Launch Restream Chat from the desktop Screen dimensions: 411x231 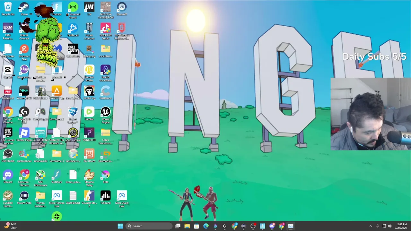(24, 53)
